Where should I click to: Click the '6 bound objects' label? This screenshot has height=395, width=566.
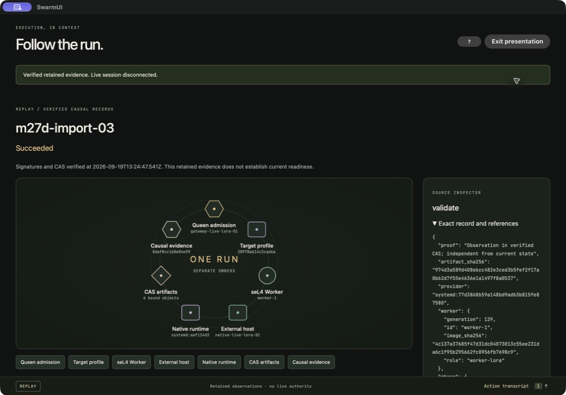tap(161, 298)
